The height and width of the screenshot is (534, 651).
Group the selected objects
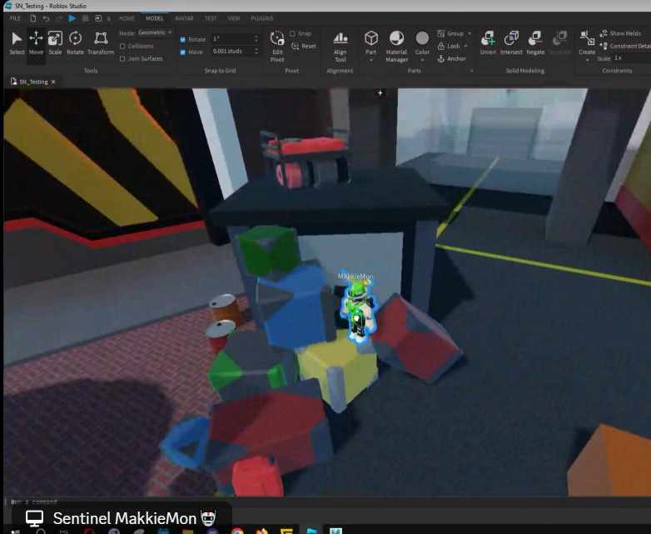coord(450,33)
